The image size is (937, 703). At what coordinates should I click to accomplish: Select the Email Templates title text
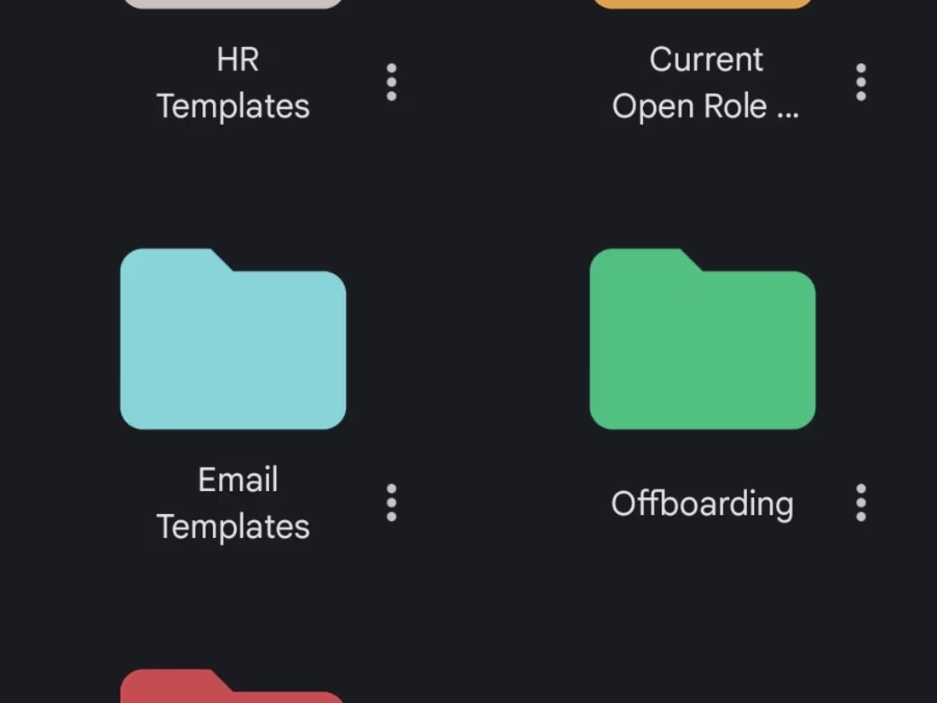(x=236, y=503)
